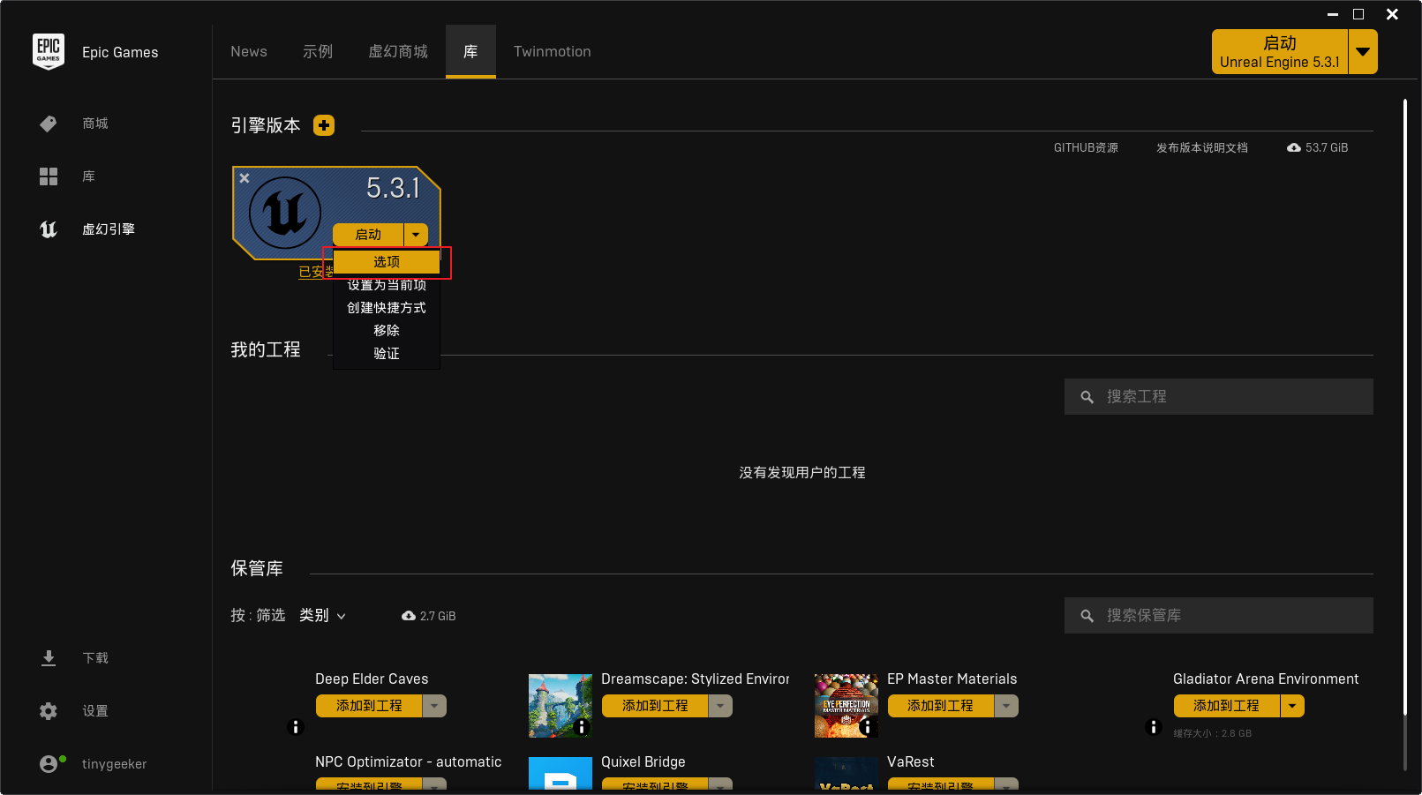Click the NPC Optimizer - automatic title
Screen dimensions: 1422x795
(409, 761)
